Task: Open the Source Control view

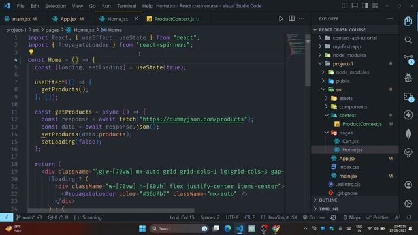Action: 408,59
